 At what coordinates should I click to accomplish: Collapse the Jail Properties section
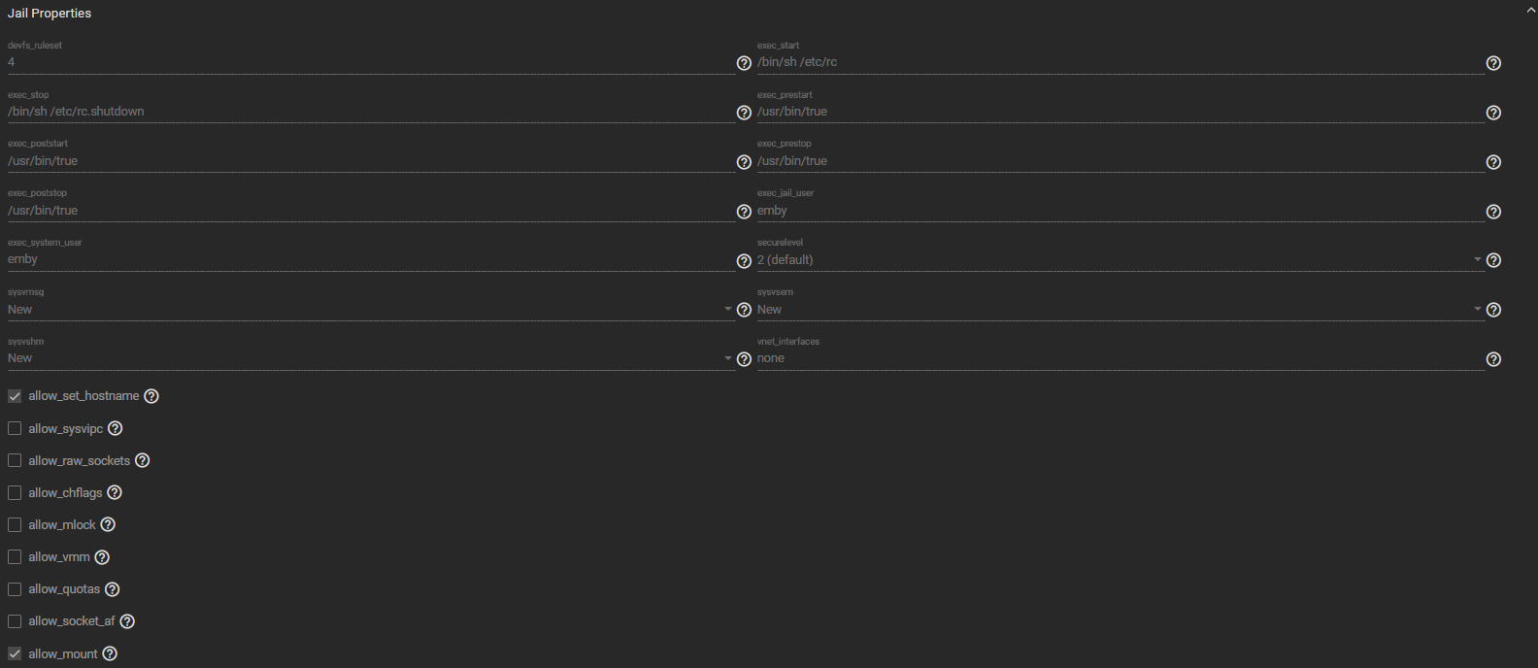coord(1531,10)
